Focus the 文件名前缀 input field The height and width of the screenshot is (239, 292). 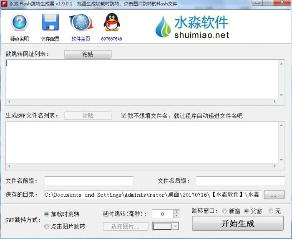pyautogui.click(x=88, y=181)
